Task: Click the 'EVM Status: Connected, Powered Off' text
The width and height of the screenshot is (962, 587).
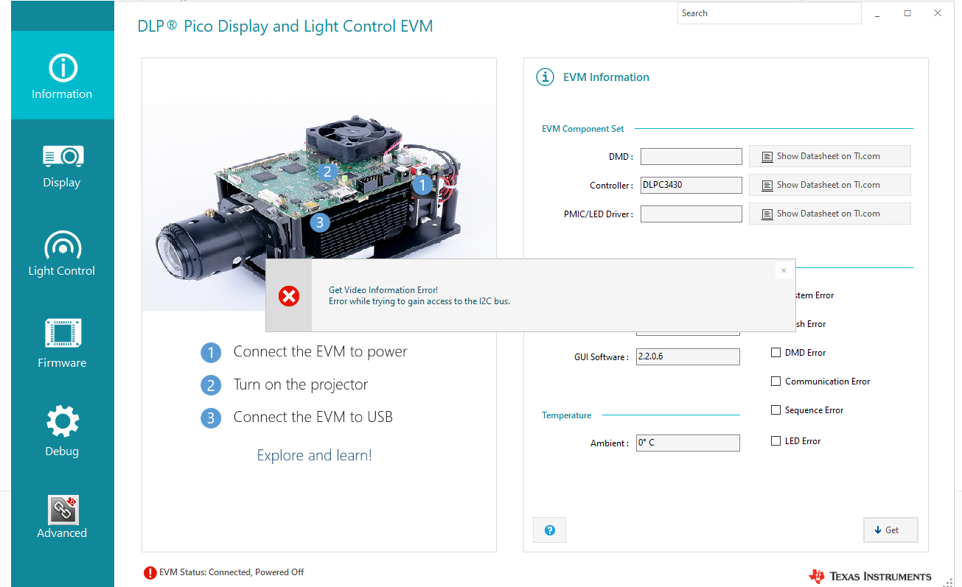Action: pyautogui.click(x=231, y=572)
